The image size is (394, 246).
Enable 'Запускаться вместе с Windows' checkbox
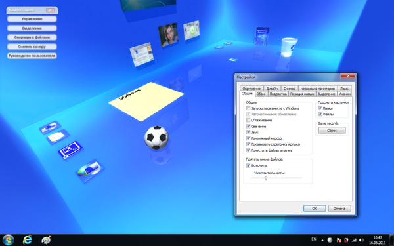point(248,108)
